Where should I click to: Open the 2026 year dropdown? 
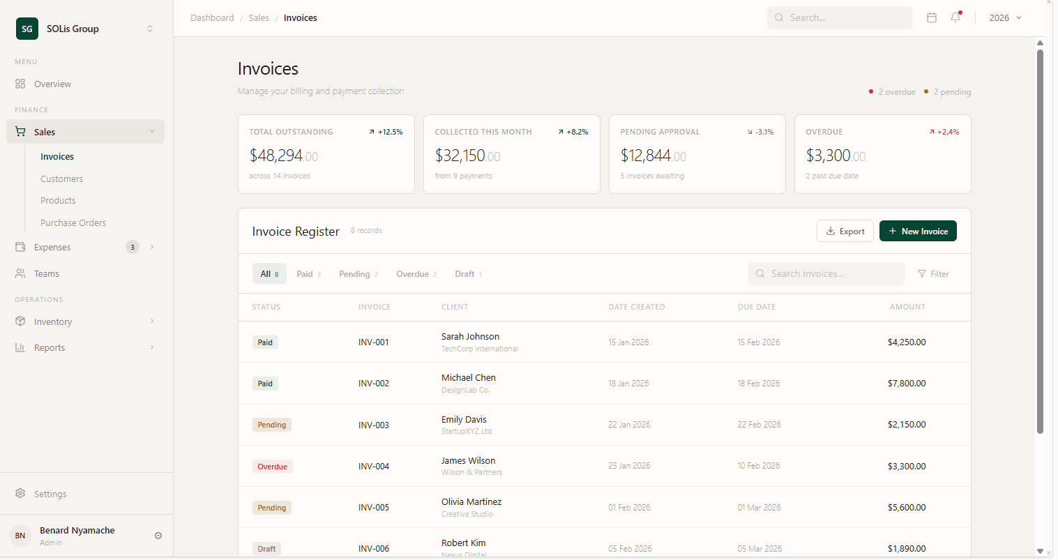1005,17
